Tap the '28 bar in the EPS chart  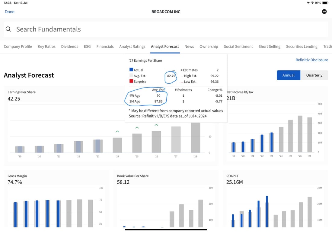coord(196,137)
